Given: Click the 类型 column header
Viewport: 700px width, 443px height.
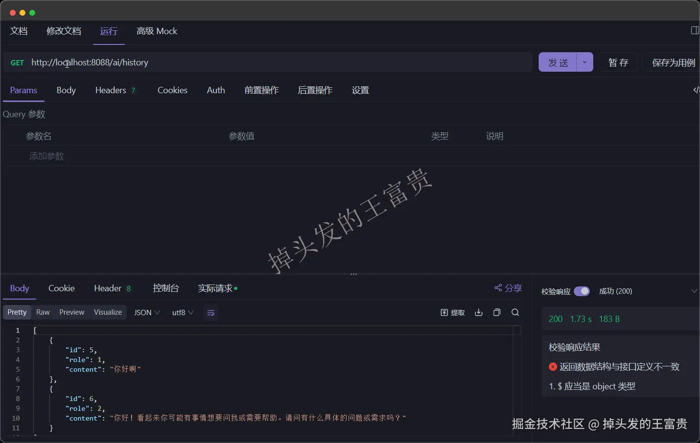Looking at the screenshot, I should (x=440, y=136).
